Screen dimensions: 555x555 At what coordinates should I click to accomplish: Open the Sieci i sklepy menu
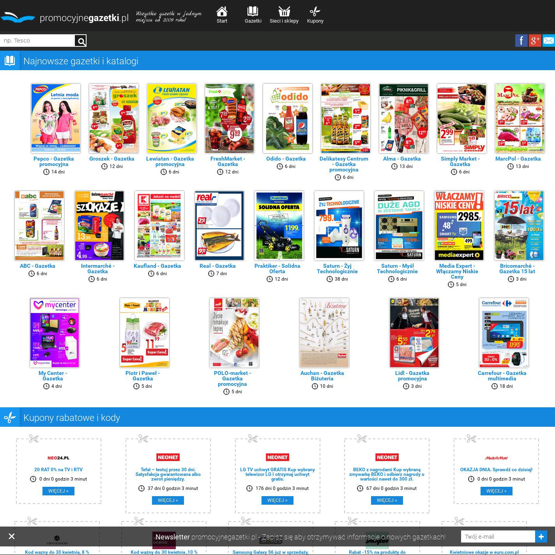[284, 15]
